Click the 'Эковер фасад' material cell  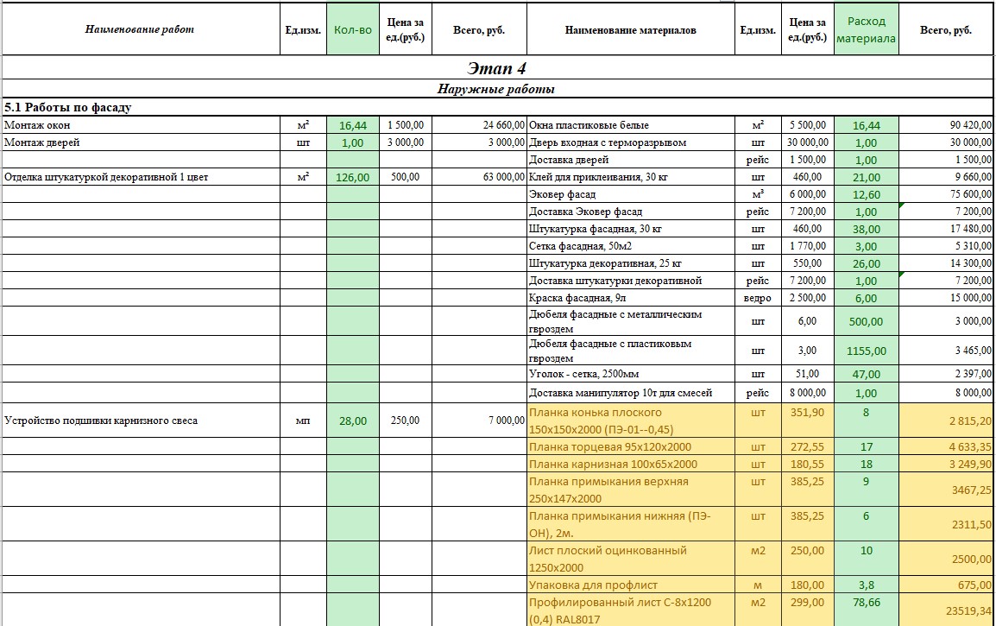coord(630,193)
